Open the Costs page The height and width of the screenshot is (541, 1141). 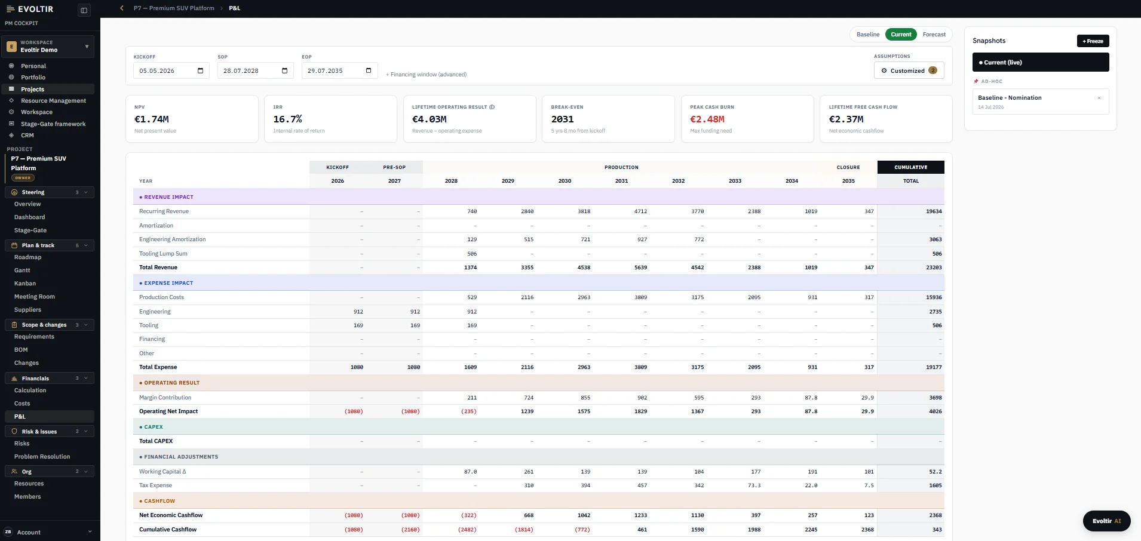tap(22, 404)
